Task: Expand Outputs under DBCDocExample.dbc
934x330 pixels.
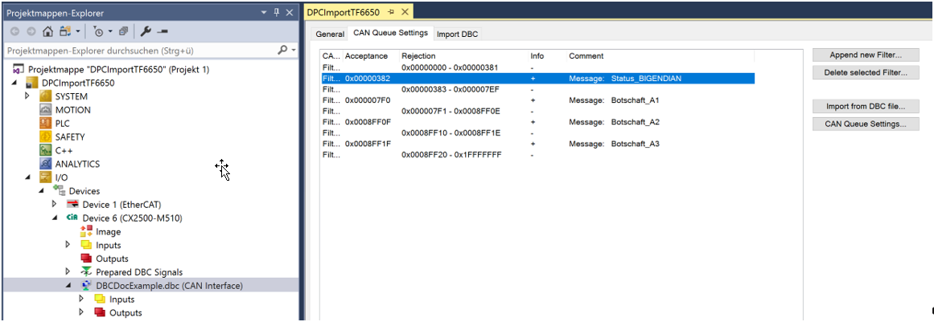Action: pyautogui.click(x=81, y=312)
